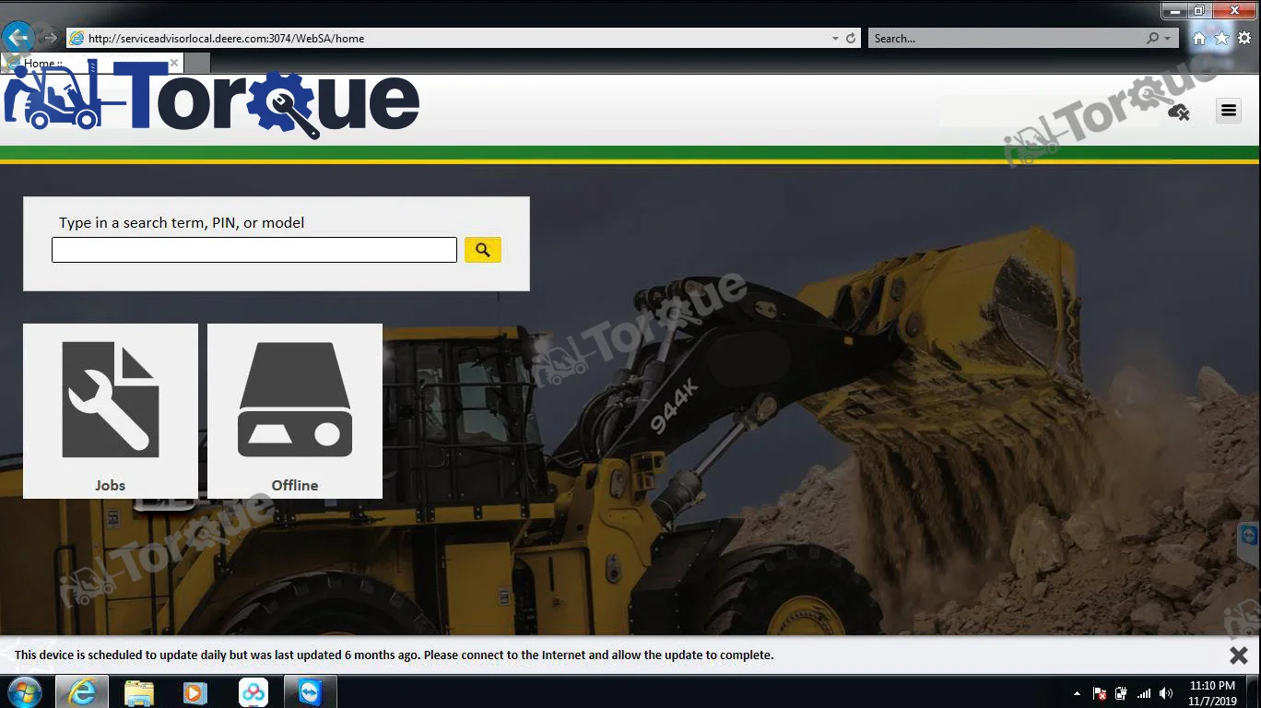Expand the search provider dropdown arrow
The height and width of the screenshot is (708, 1261).
[1168, 39]
